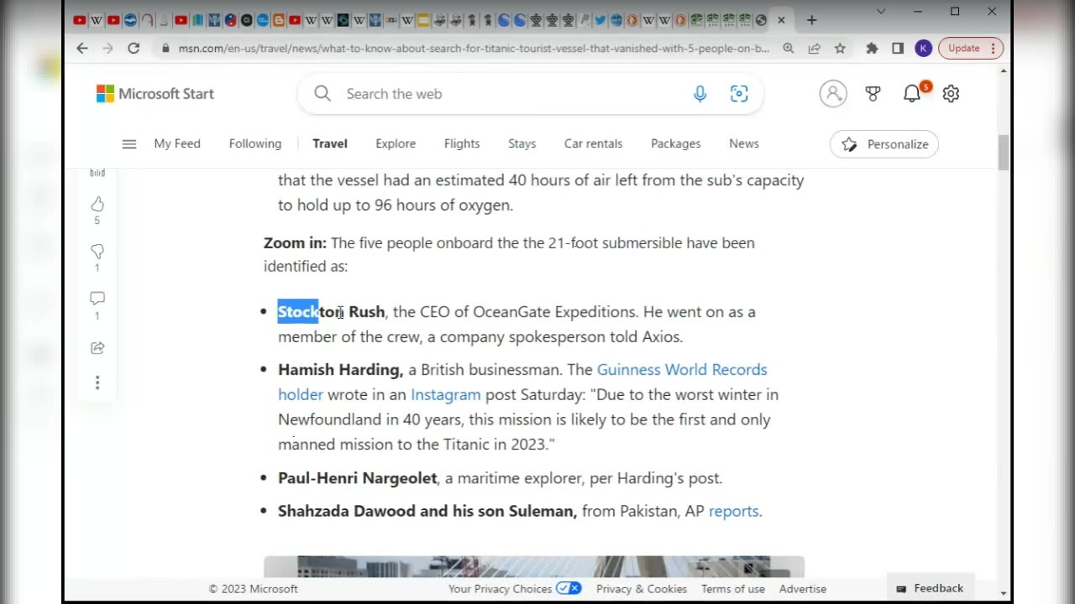Click the browser forward arrow
1075x604 pixels.
tap(107, 49)
